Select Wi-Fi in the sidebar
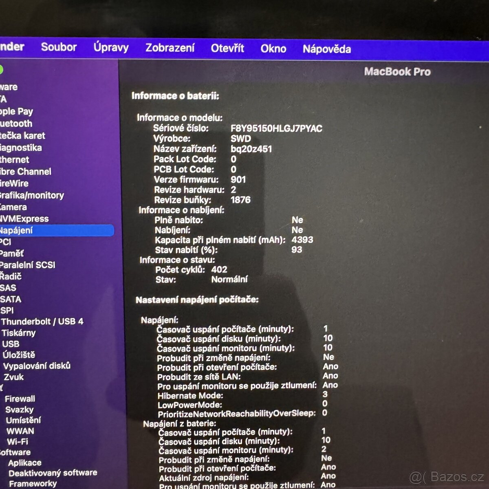This screenshot has height=489, width=489. (18, 441)
